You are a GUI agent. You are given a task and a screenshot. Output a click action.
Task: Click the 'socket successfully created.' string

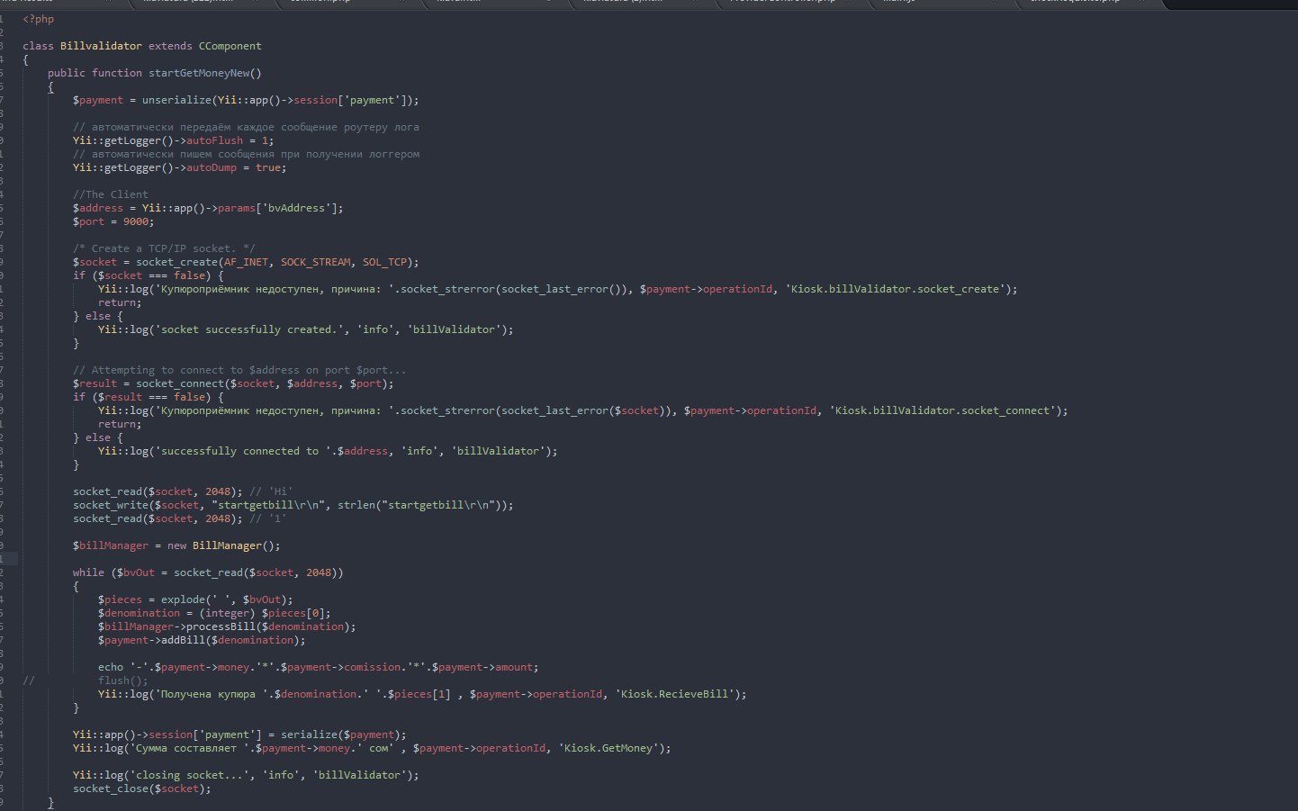(249, 329)
